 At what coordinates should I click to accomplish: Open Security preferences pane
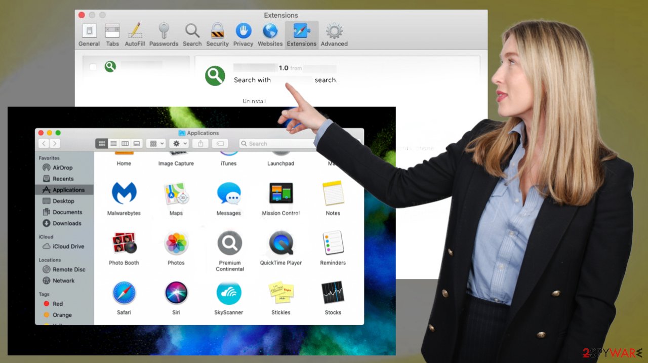tap(217, 35)
